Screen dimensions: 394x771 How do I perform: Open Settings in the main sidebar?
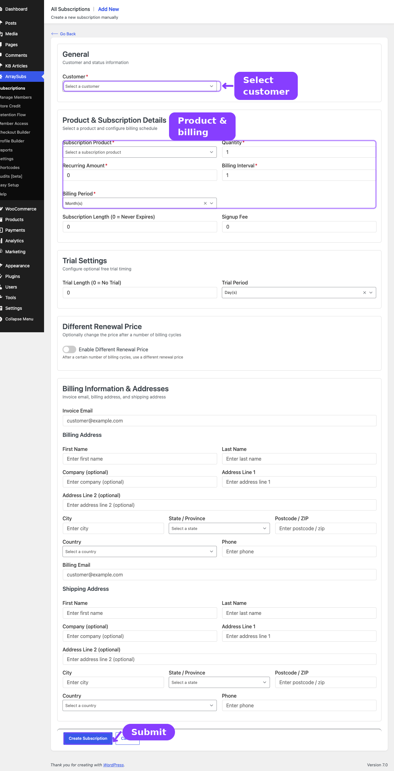[x=14, y=308]
